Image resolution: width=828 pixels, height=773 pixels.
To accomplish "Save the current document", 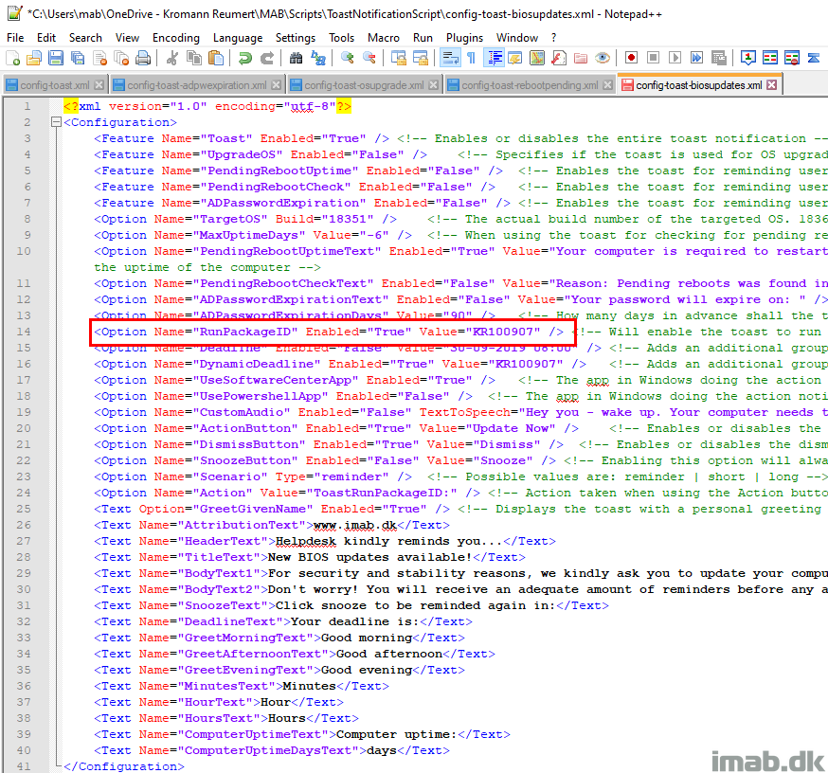I will pyautogui.click(x=56, y=58).
